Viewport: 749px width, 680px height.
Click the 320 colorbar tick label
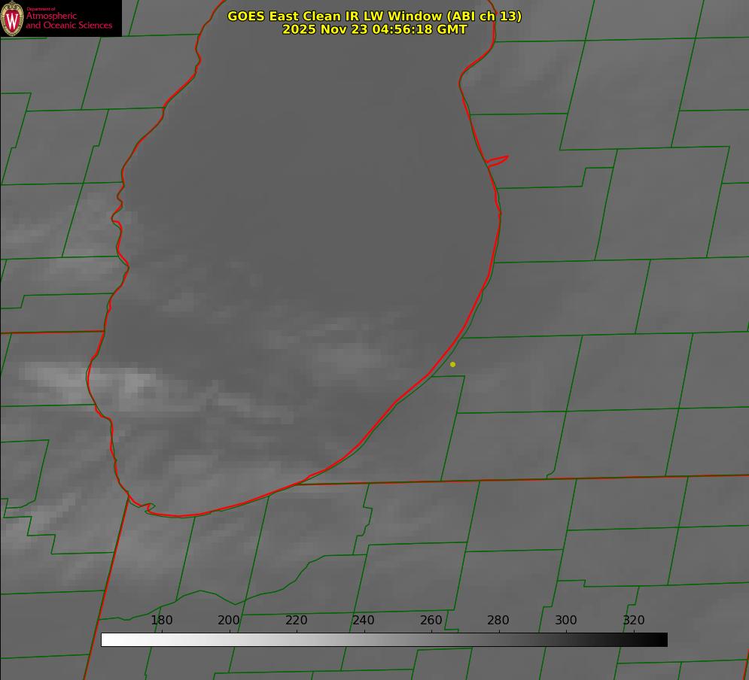(x=633, y=621)
